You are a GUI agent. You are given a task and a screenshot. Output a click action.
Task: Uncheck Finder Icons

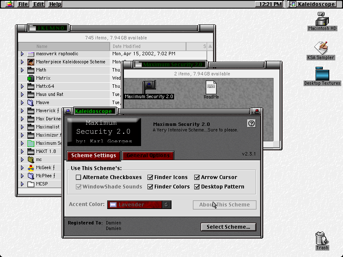150,177
